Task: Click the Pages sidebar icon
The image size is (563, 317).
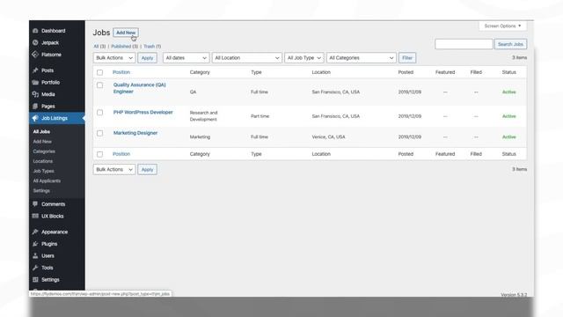Action: pos(35,106)
